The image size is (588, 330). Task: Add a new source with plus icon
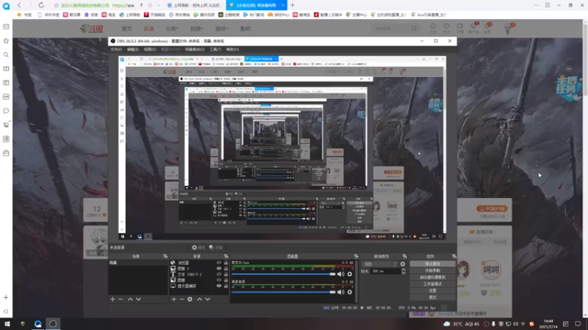173,299
